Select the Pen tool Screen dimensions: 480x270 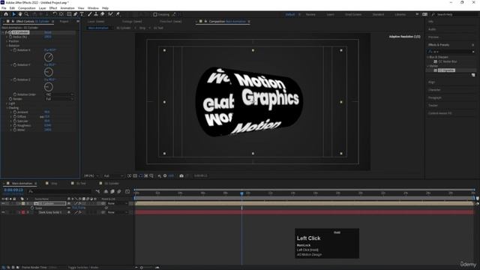coord(75,14)
